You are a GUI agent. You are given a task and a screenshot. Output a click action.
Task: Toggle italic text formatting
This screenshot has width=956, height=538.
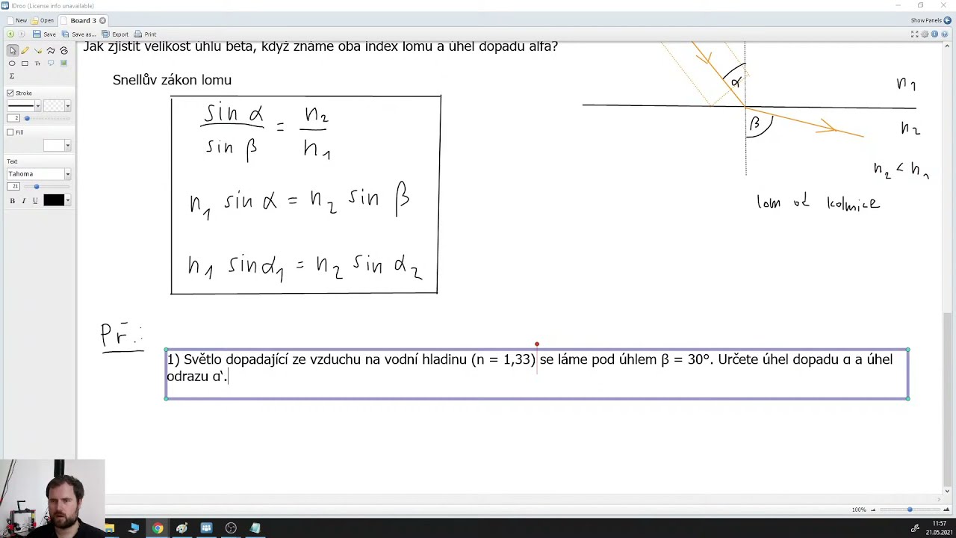(23, 200)
